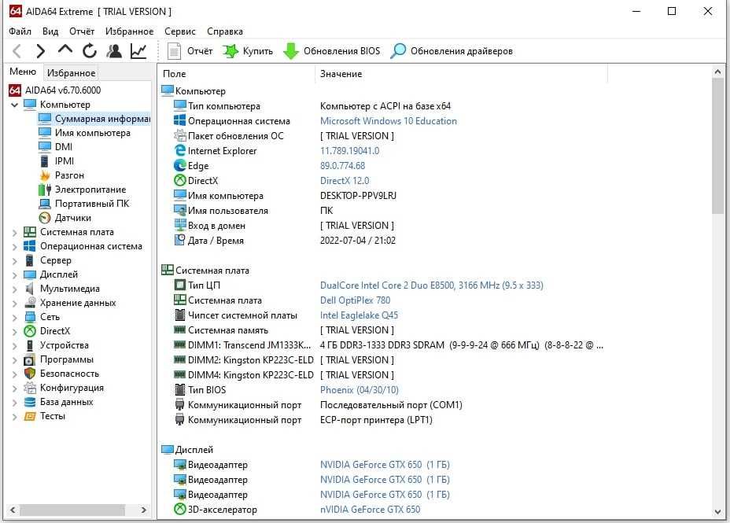Image resolution: width=730 pixels, height=523 pixels.
Task: Expand the Тесты tree node
Action: 14,417
